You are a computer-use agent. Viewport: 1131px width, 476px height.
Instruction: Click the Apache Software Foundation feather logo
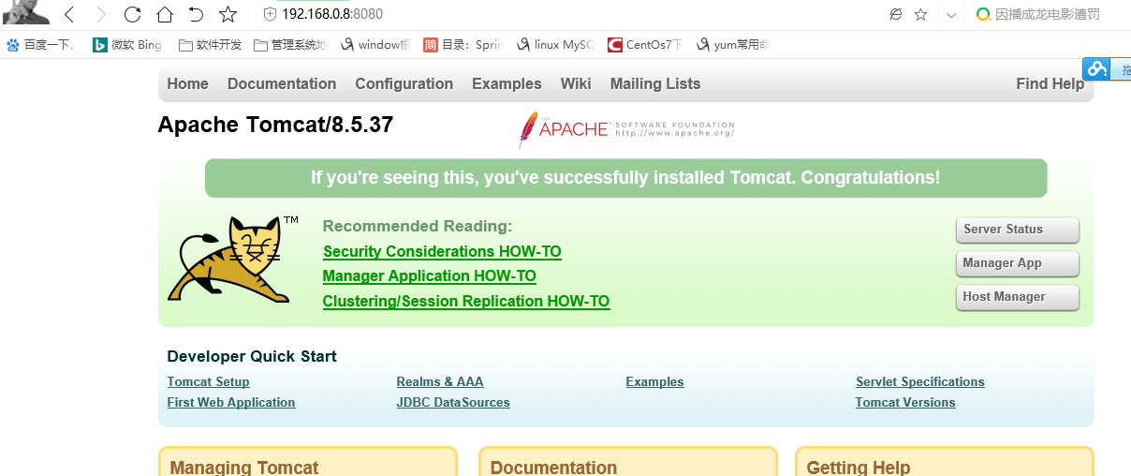point(528,129)
